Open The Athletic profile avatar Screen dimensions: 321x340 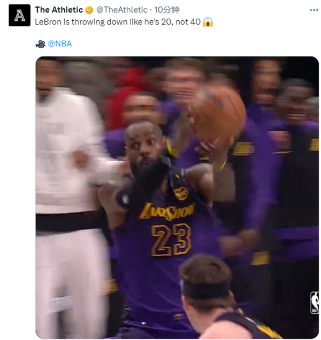coord(20,15)
